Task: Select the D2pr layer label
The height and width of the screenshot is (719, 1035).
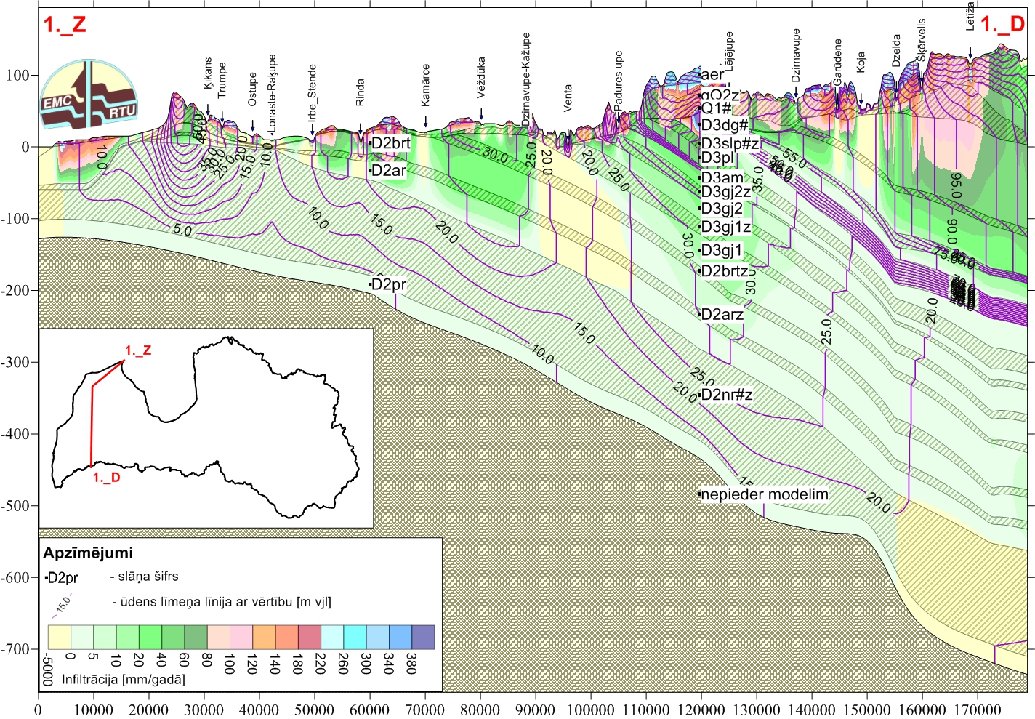Action: pos(388,284)
